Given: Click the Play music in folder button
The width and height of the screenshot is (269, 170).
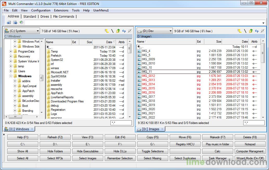Looking at the screenshot, I should pos(218,144).
